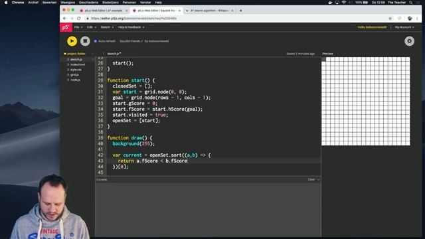Open the Apple menu
Screen dimensions: 425x239
(x=6, y=3)
